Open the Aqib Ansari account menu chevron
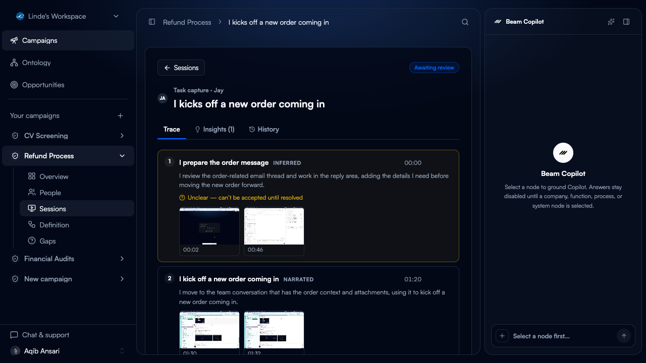 [x=122, y=351]
